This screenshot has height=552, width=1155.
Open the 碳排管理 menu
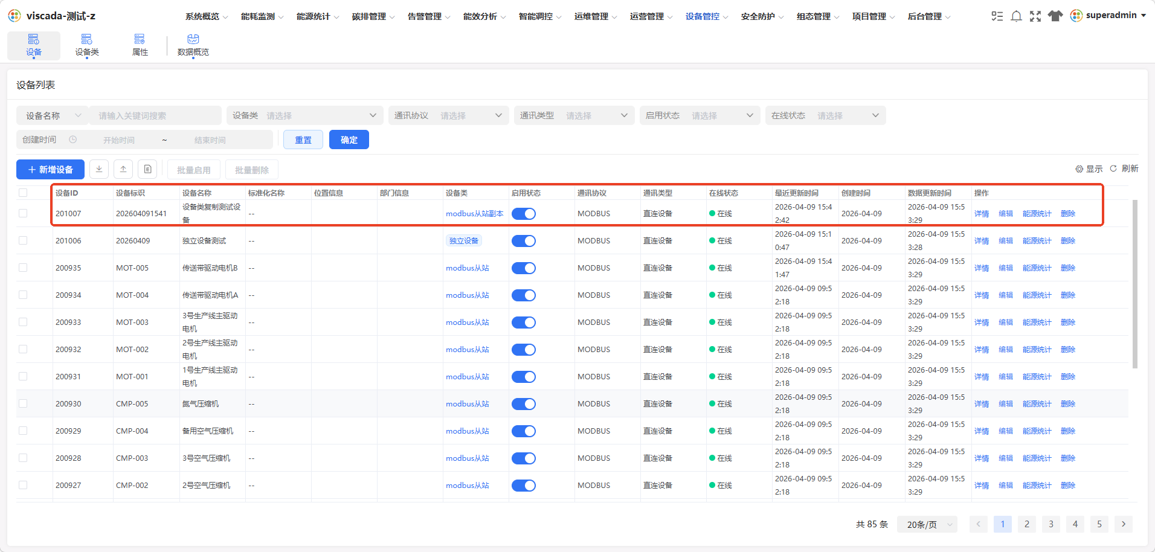pos(373,16)
